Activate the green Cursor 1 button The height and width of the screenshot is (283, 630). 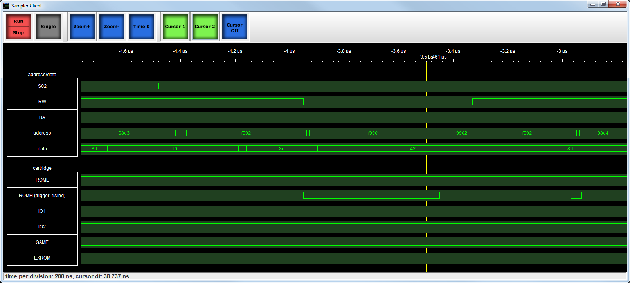point(175,27)
